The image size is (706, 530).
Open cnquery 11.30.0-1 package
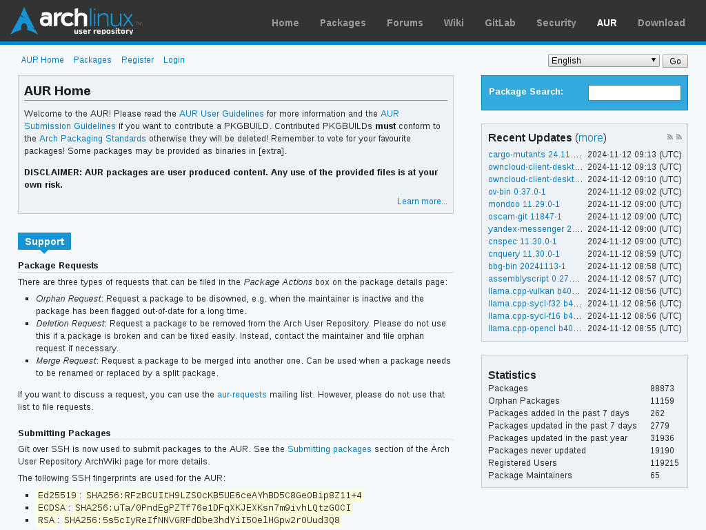(x=524, y=254)
